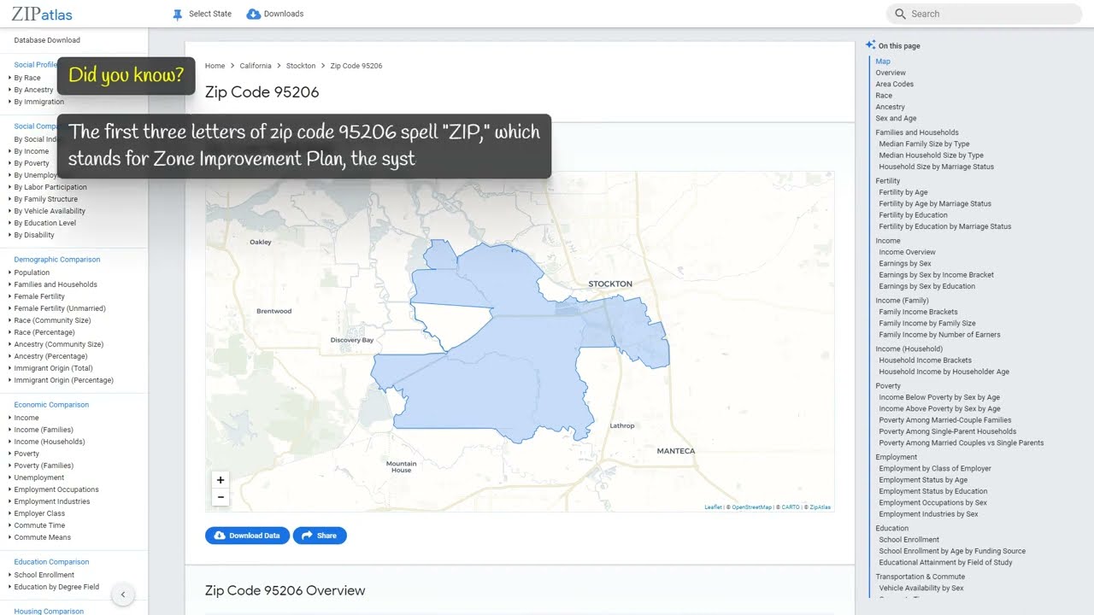Jump to Area Codes in the page outline
The height and width of the screenshot is (615, 1094).
click(x=895, y=84)
